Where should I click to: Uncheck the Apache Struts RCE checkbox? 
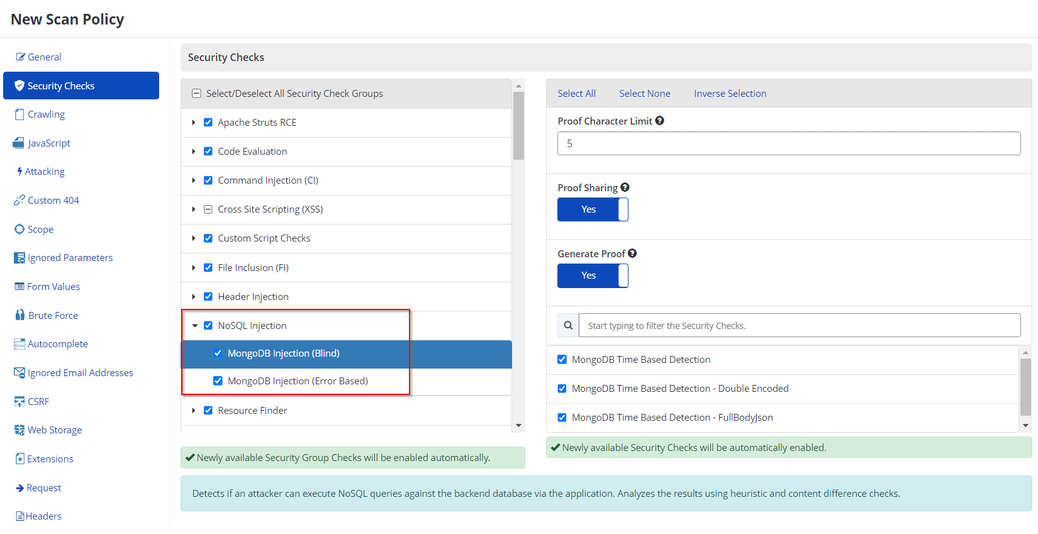pos(208,123)
